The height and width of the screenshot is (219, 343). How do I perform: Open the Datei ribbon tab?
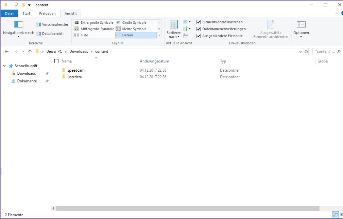[x=9, y=13]
